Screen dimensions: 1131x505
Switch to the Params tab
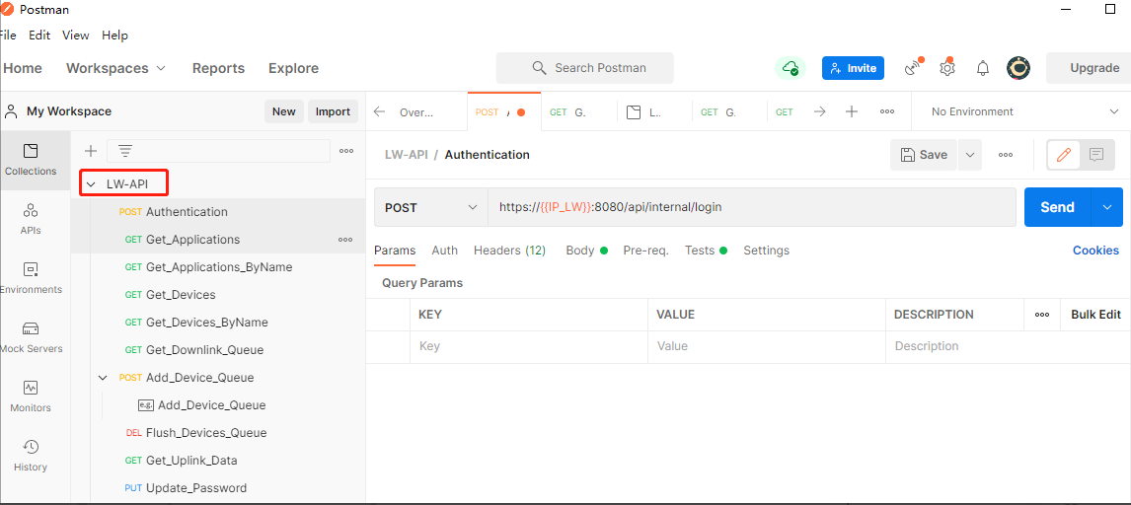click(395, 251)
